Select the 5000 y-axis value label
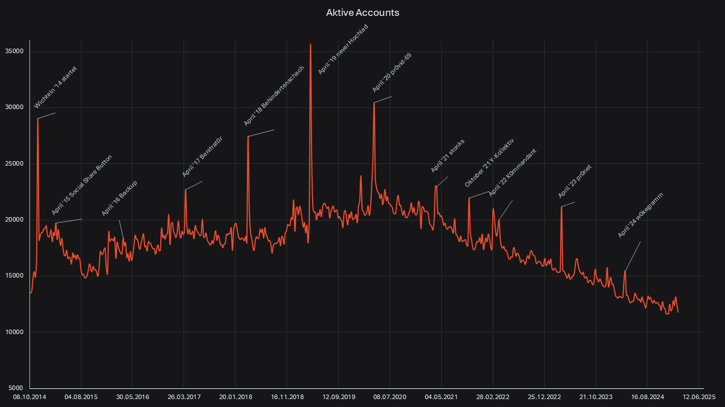 click(16, 388)
